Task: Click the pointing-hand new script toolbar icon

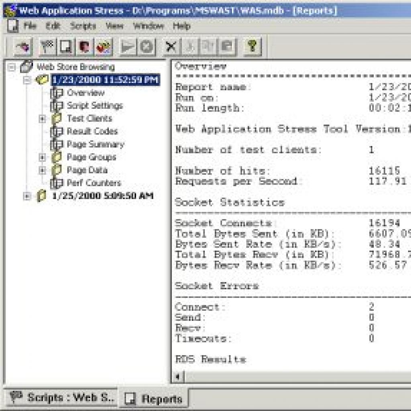Action: click(23, 47)
